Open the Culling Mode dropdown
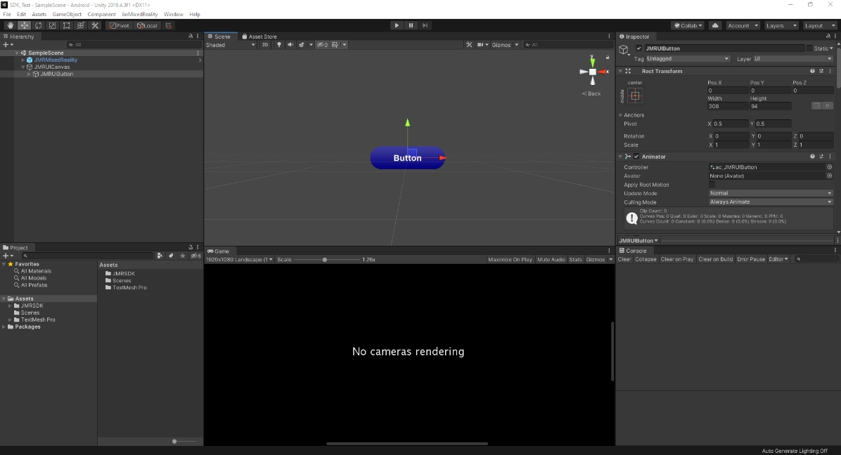 (x=770, y=202)
